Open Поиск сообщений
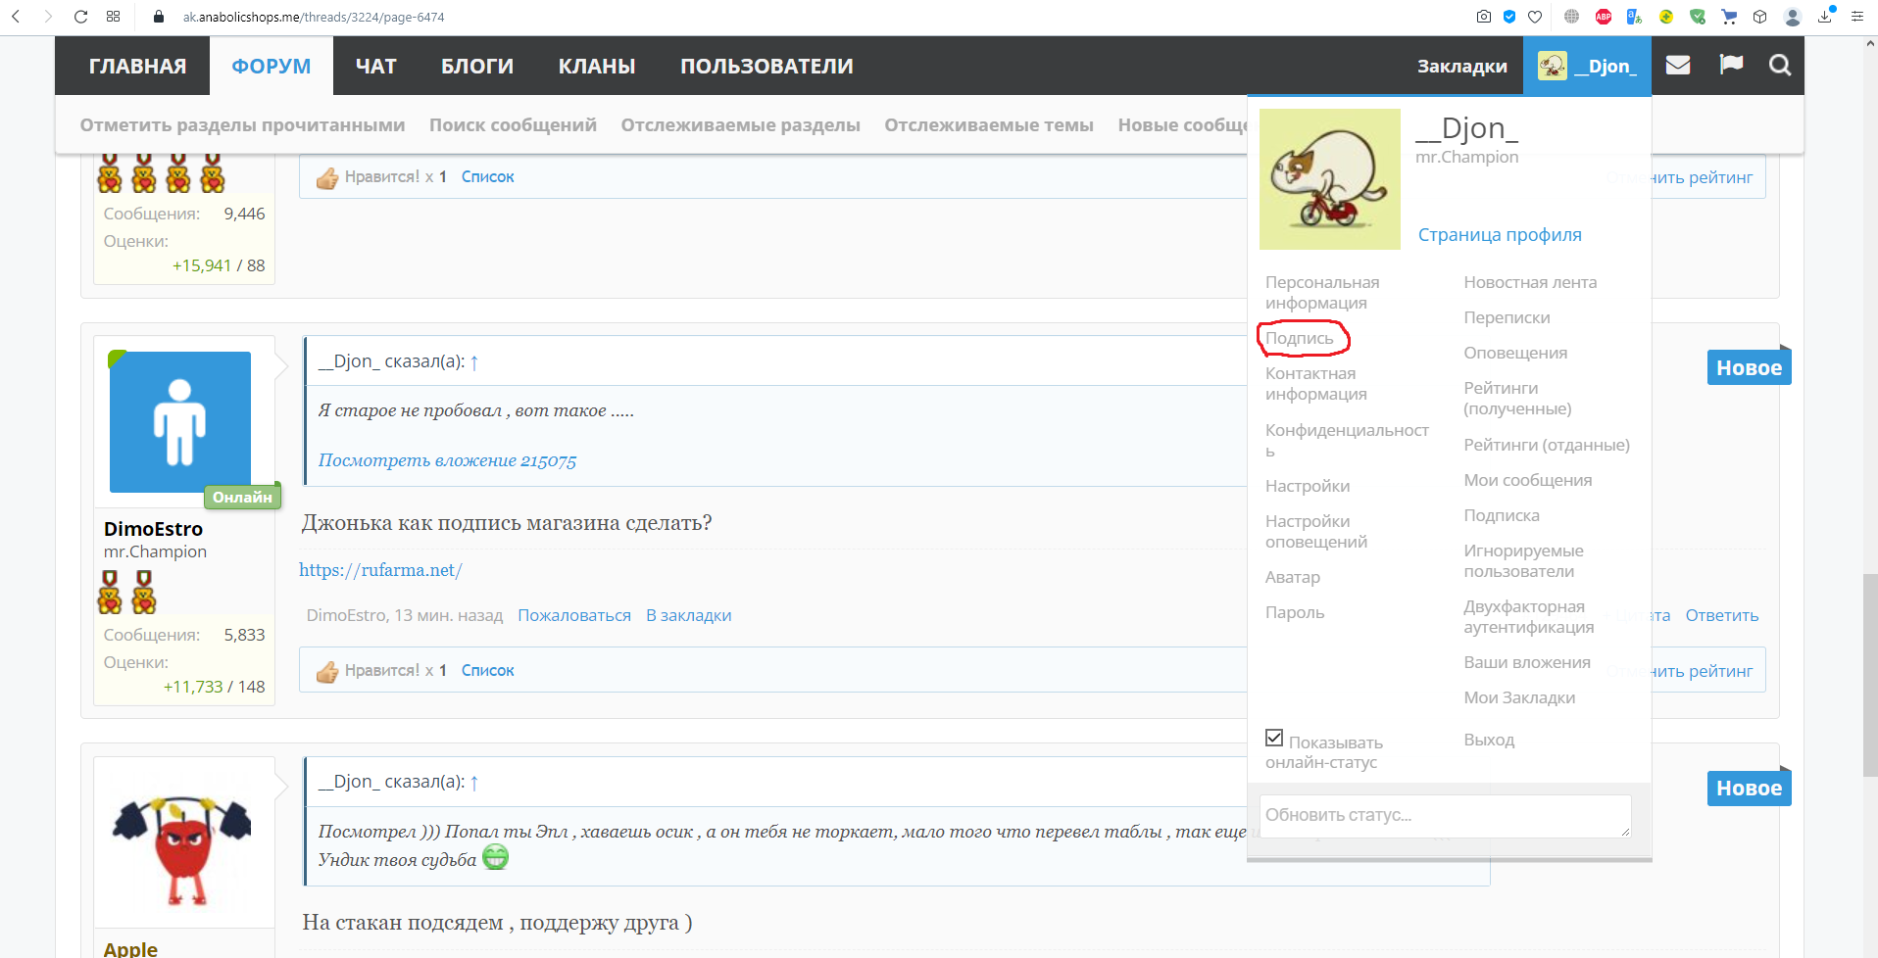Screen dimensions: 1878x958 click(513, 125)
